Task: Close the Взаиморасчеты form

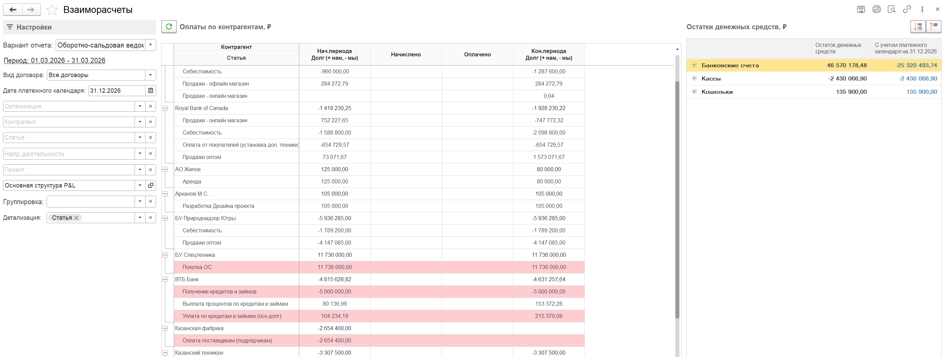Action: (x=937, y=9)
